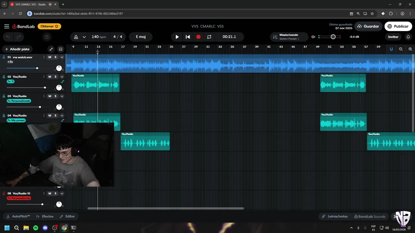Image resolution: width=415 pixels, height=233 pixels.
Task: Toggle the snap magnet icon
Action: [391, 49]
